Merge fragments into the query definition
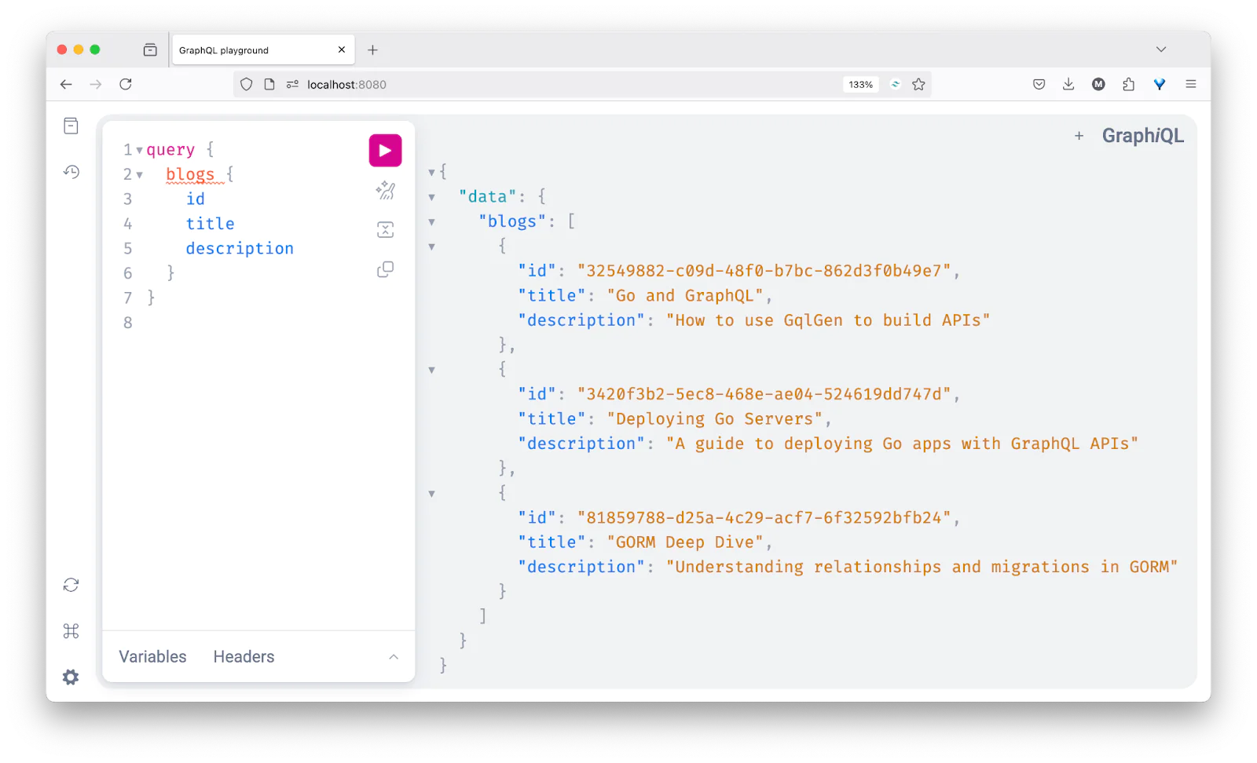The width and height of the screenshot is (1257, 763). 385,229
